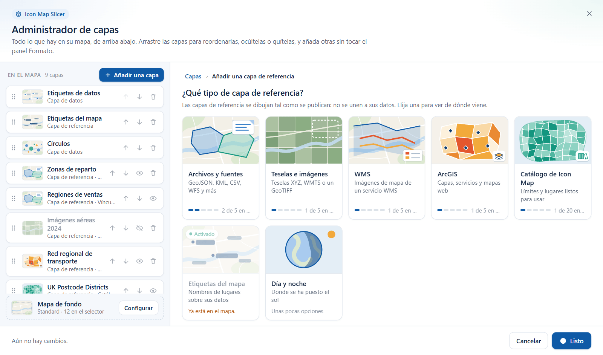The image size is (603, 355).
Task: Show the hidden Imágenes aéreas 2024 layer
Action: click(139, 228)
